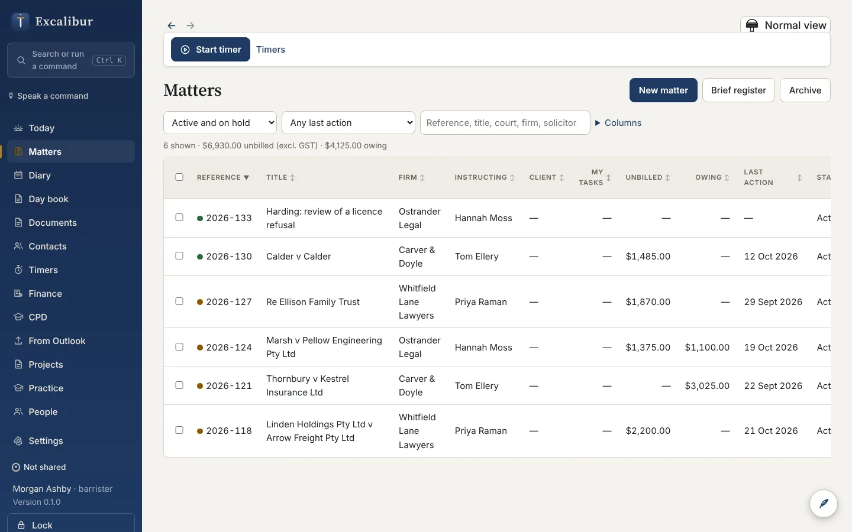Click the Projects sidebar icon
This screenshot has width=852, height=532.
(18, 365)
